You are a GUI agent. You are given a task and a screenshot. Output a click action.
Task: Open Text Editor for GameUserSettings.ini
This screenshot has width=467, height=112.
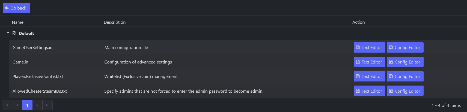tap(369, 47)
